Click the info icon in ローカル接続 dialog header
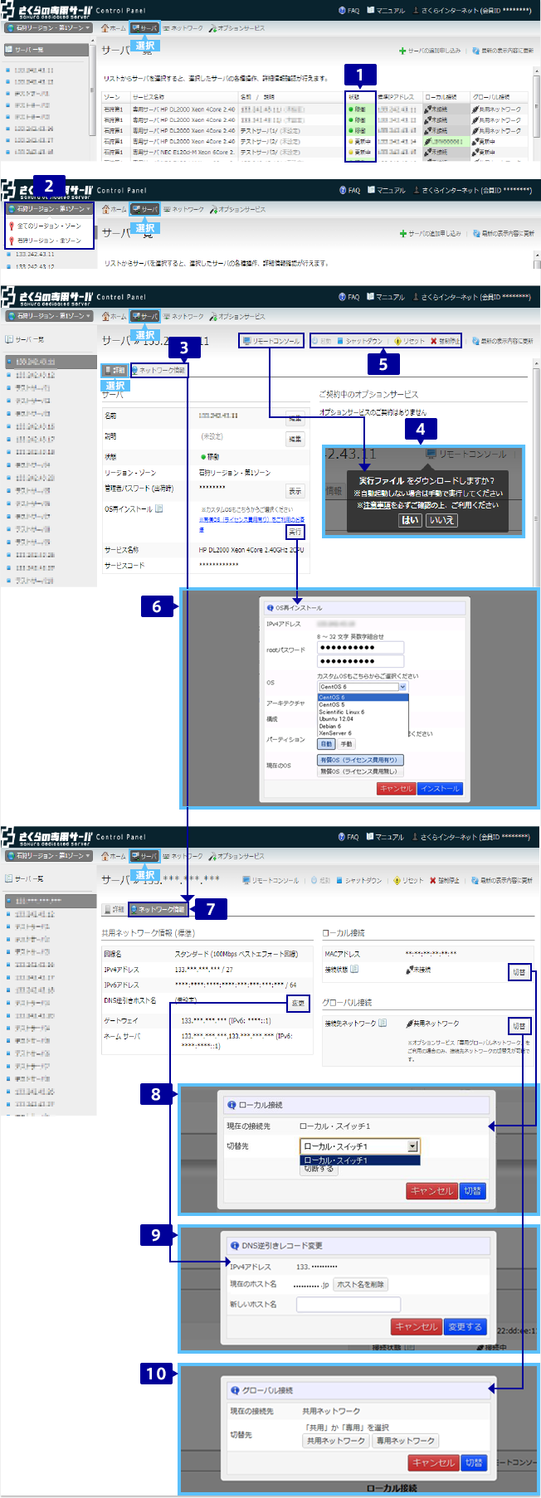Screen dimensions: 541x1498 (232, 1105)
